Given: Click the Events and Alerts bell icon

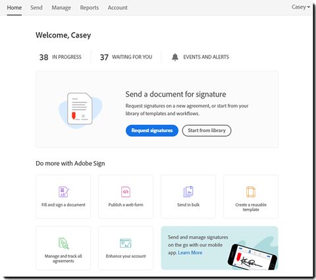Looking at the screenshot, I should tap(175, 57).
